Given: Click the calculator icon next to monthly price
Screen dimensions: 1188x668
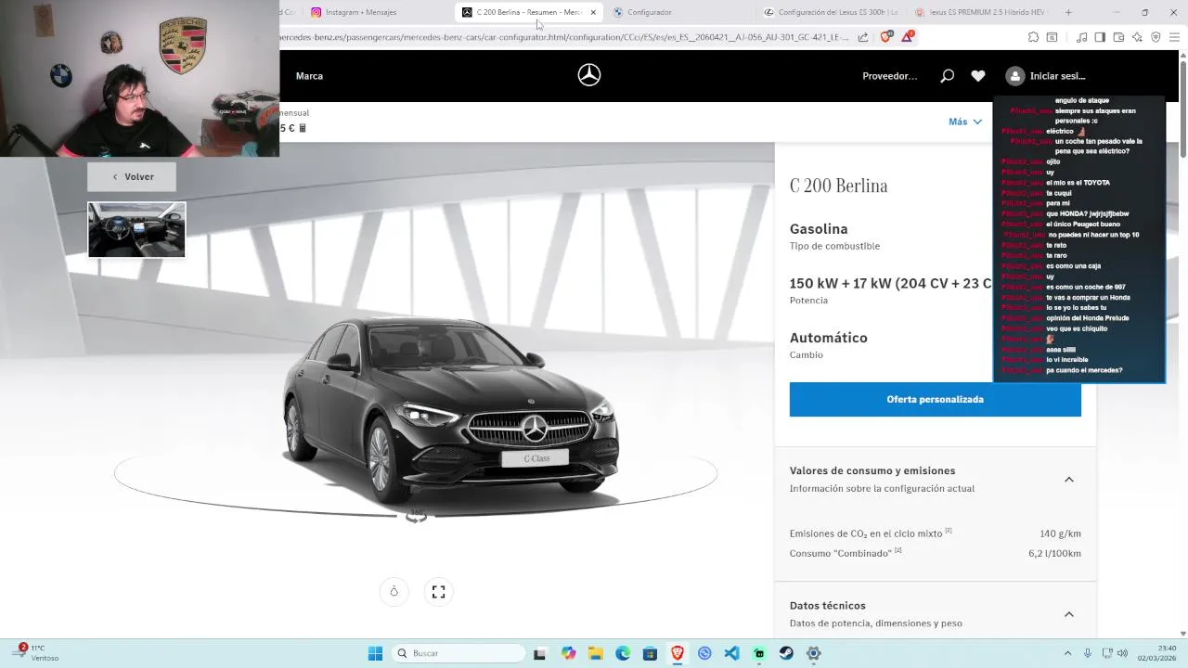Looking at the screenshot, I should (303, 128).
